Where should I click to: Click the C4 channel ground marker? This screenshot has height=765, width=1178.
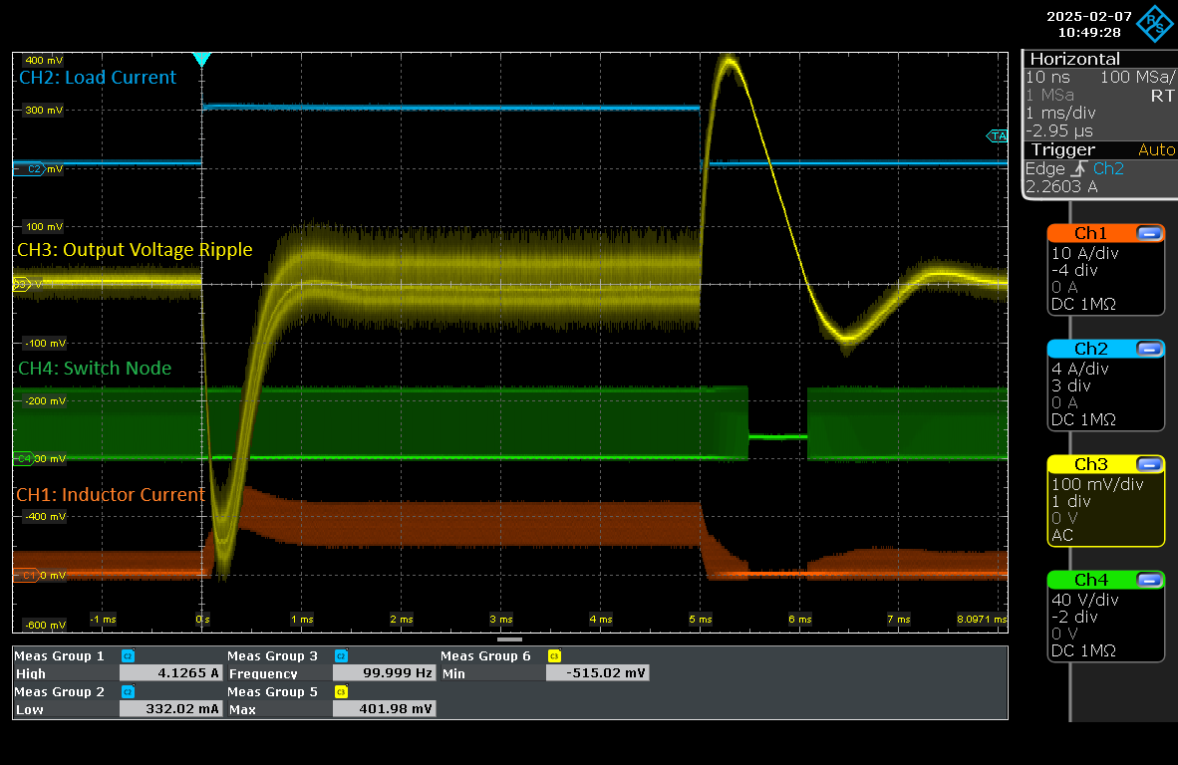click(x=25, y=459)
